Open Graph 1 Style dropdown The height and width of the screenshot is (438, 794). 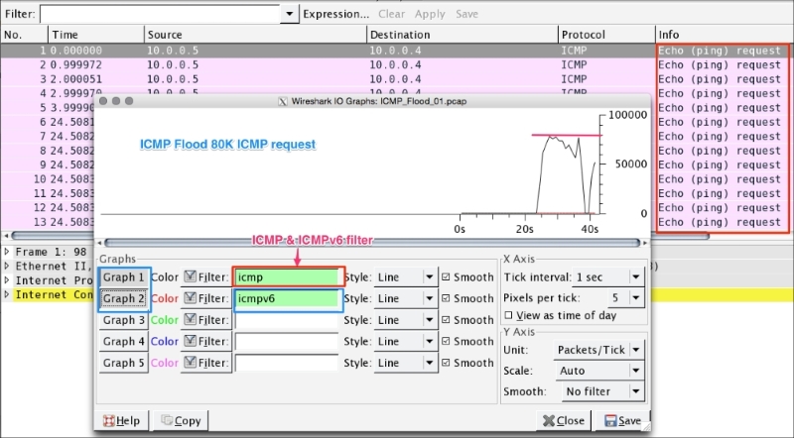pos(406,277)
